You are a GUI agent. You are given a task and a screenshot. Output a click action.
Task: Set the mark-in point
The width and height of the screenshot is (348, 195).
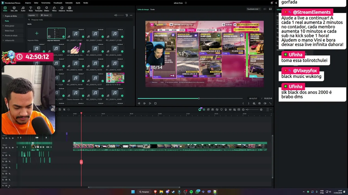(243, 103)
